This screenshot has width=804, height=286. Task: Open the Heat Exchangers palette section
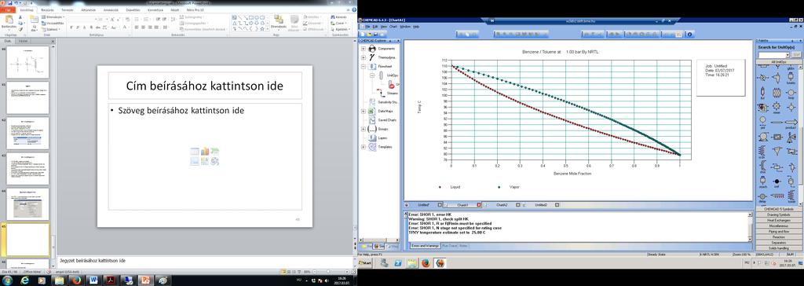click(779, 220)
